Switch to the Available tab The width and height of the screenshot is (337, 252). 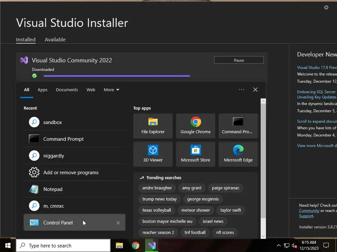click(55, 39)
